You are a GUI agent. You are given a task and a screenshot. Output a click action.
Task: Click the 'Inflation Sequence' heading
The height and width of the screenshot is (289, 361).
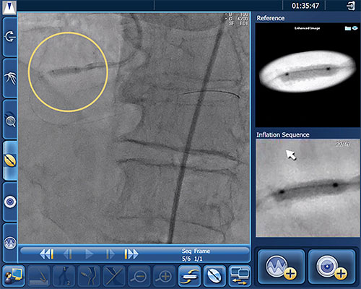coord(283,135)
